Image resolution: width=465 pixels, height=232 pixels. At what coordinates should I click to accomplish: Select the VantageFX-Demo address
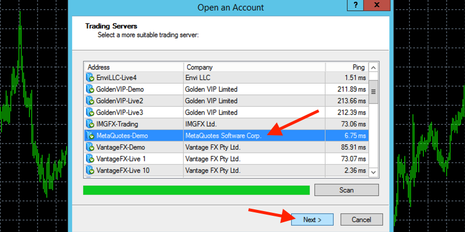click(x=121, y=147)
